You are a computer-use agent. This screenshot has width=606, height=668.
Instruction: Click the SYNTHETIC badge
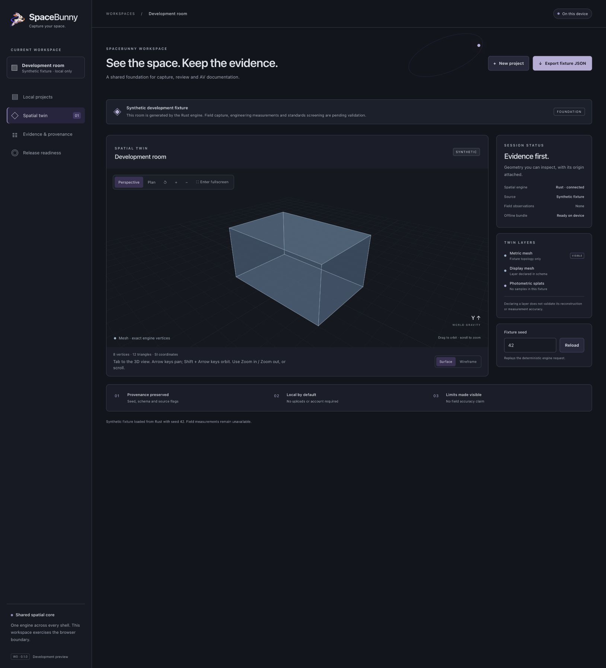point(466,152)
